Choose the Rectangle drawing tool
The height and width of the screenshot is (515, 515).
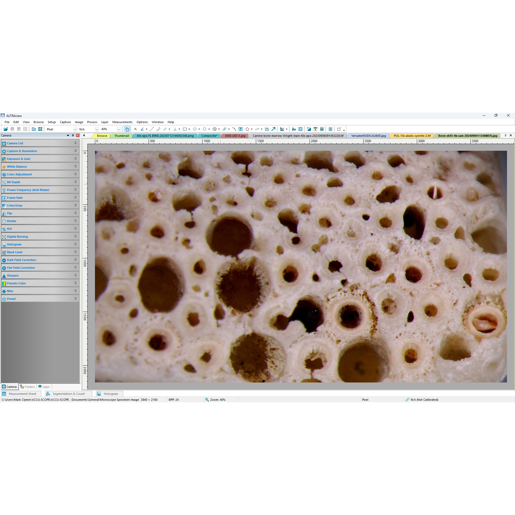[185, 129]
